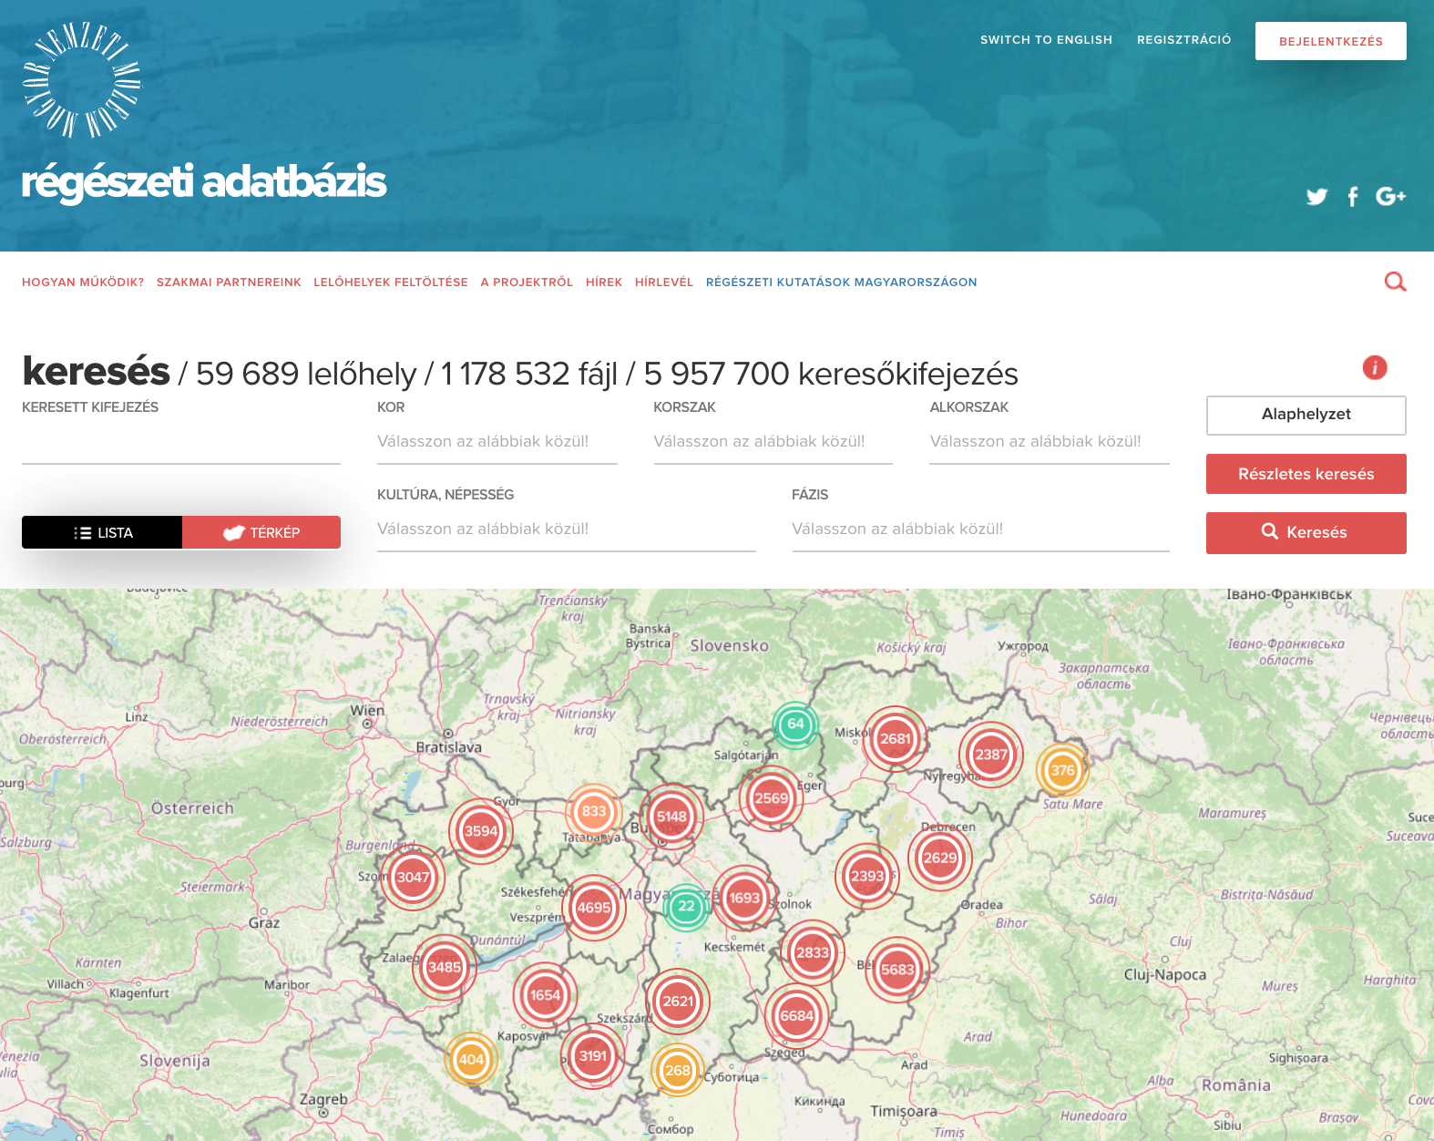Select the orange 376 cluster marker
The height and width of the screenshot is (1141, 1434).
(1062, 770)
